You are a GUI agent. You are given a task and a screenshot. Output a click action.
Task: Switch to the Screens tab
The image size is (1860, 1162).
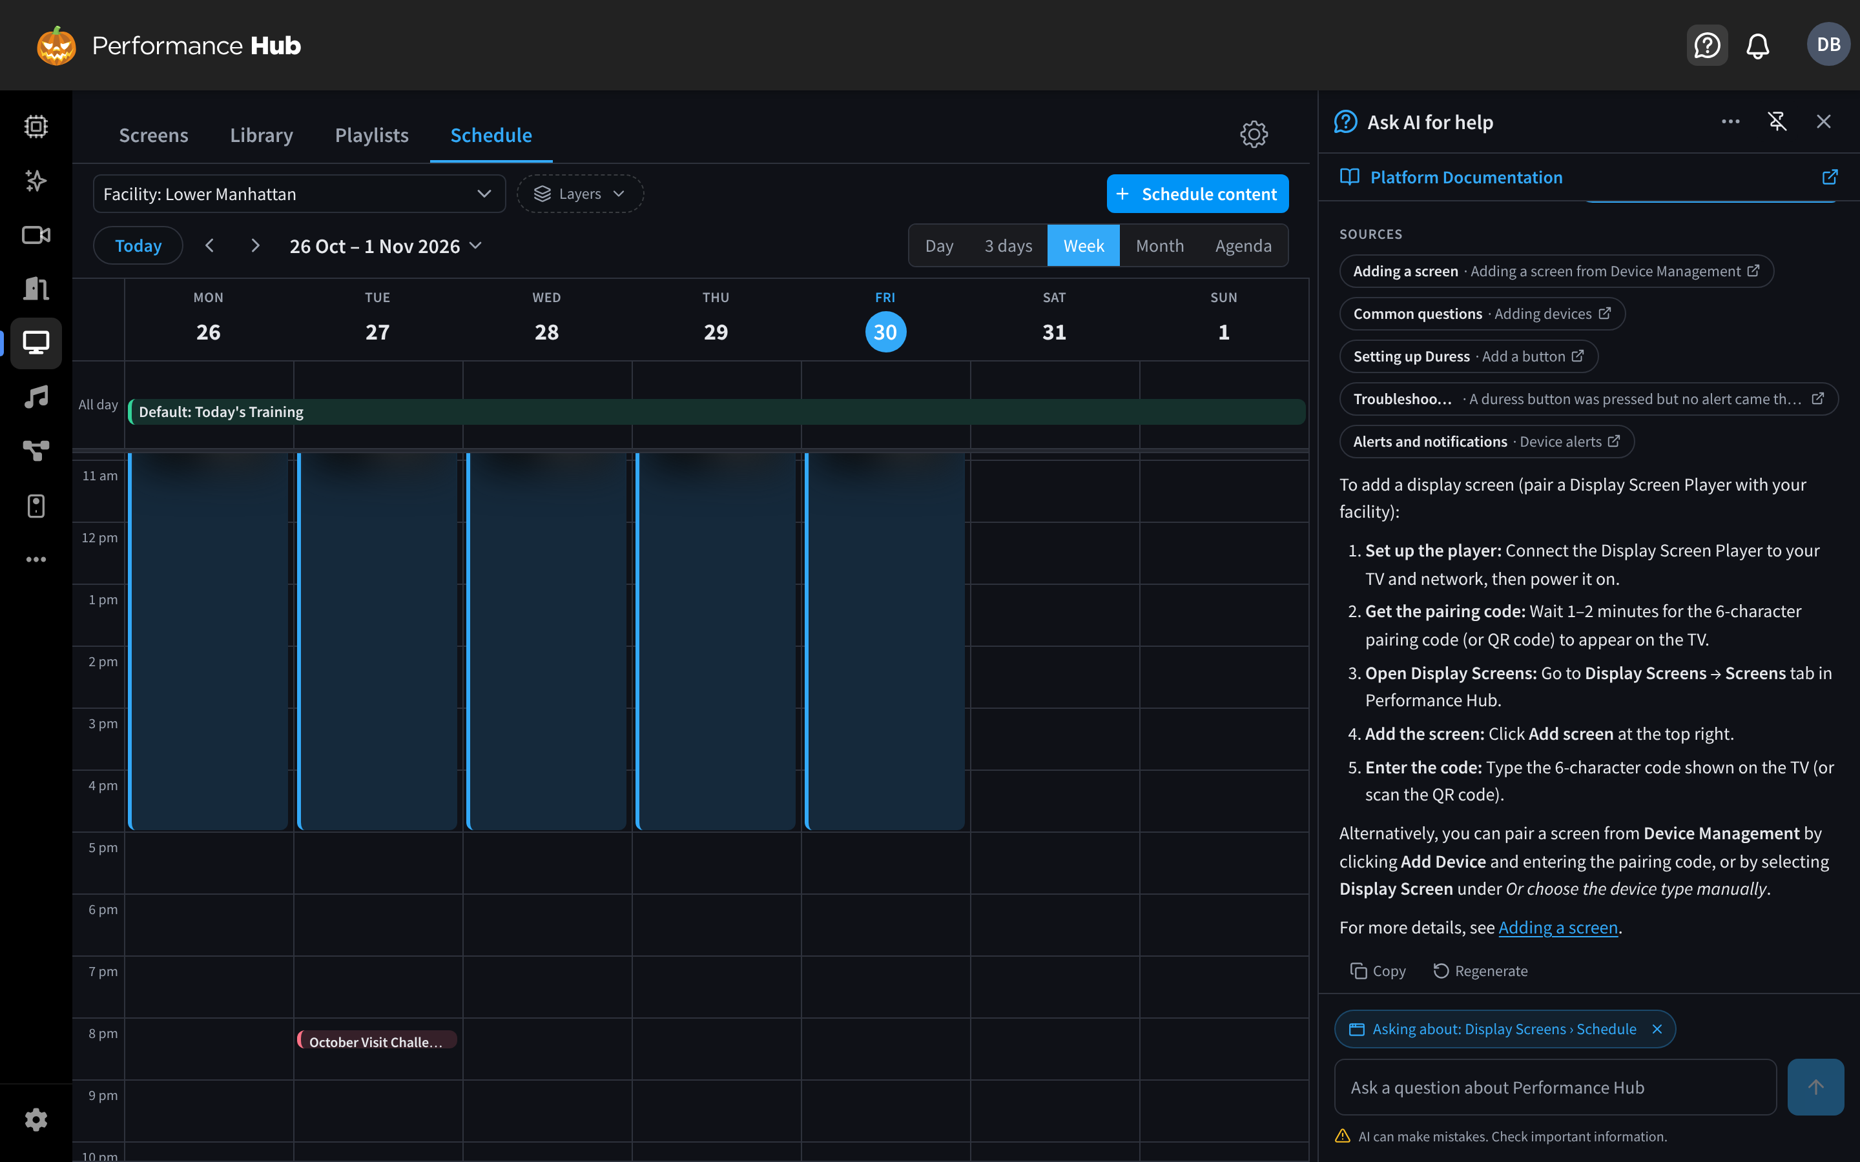(154, 136)
